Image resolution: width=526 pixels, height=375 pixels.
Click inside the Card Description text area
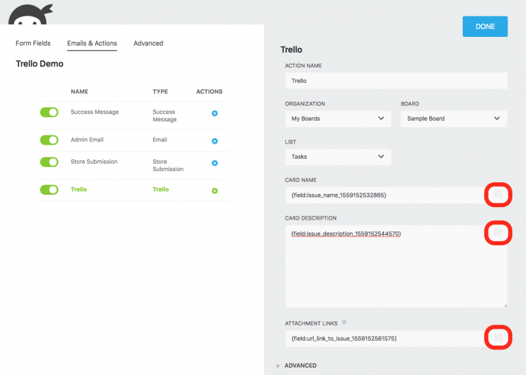point(396,266)
